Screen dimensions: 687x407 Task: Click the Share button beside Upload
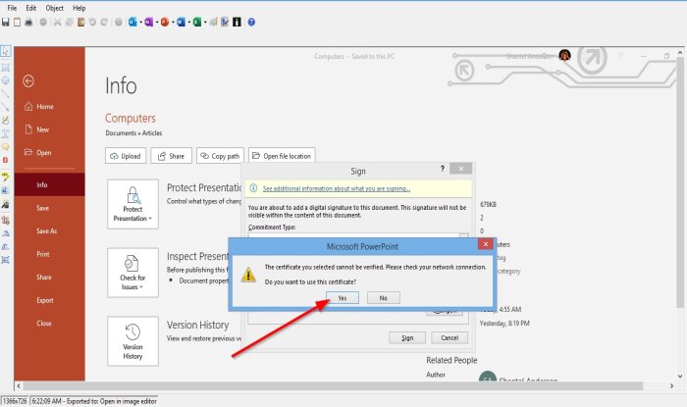tap(172, 156)
